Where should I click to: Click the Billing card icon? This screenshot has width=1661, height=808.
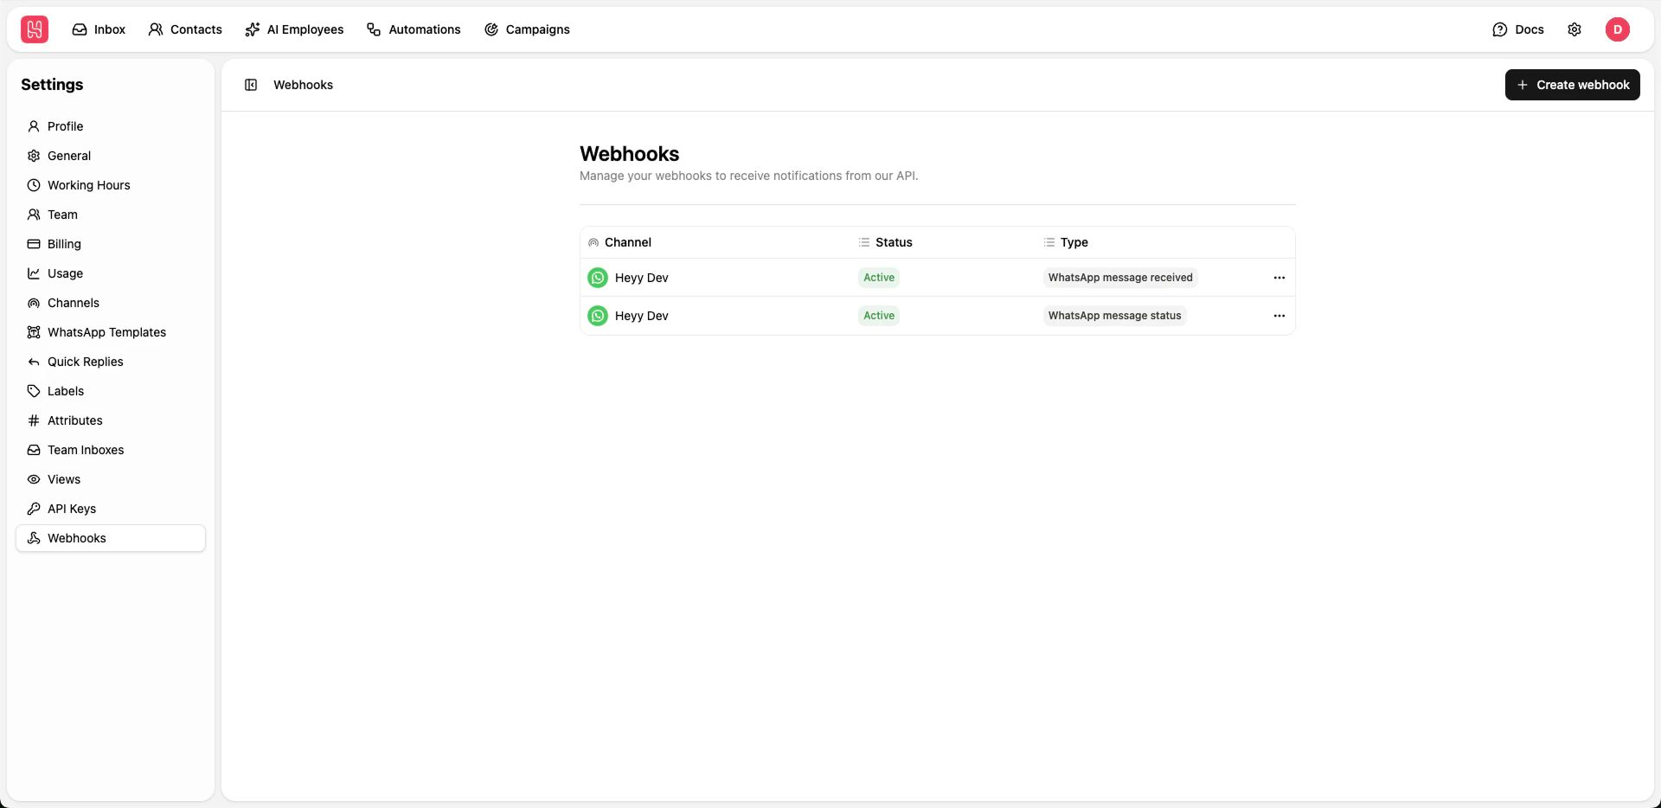point(34,244)
